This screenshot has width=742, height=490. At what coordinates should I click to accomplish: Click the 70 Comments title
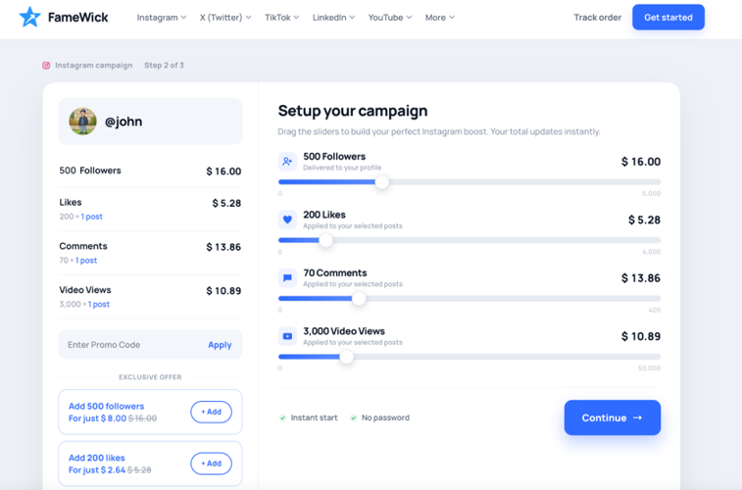335,272
